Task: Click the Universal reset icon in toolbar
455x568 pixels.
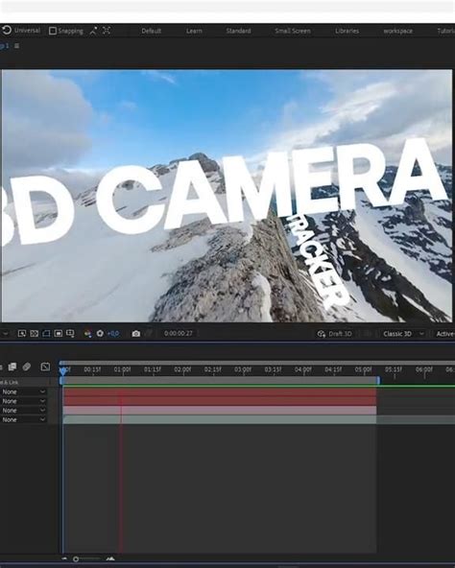Action: click(x=7, y=30)
